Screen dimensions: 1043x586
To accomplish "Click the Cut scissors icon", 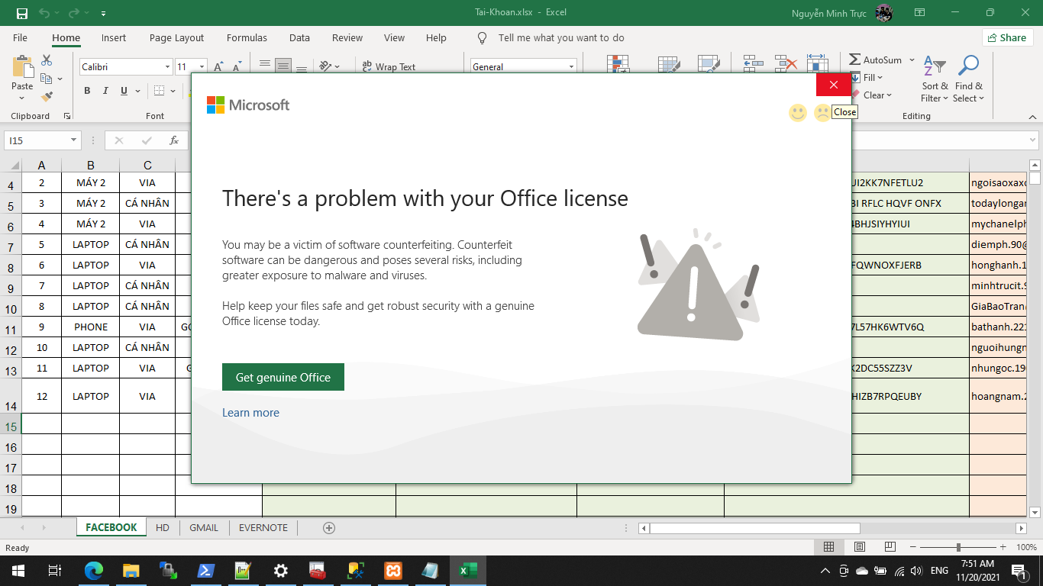I will coord(47,60).
